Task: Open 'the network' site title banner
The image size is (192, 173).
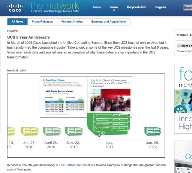Action: (x=55, y=8)
